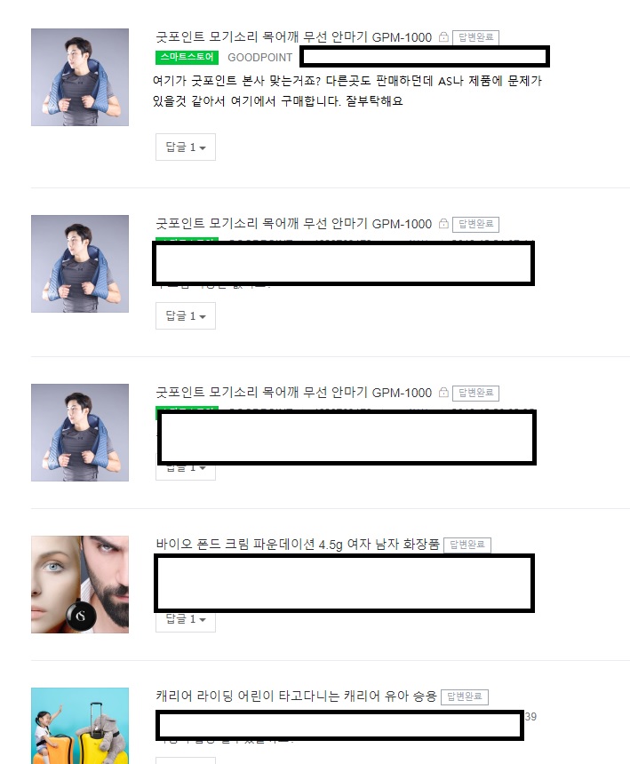The image size is (630, 764).
Task: Click 답변완료 badge beside 바이오 폰드 title
Action: click(x=467, y=545)
